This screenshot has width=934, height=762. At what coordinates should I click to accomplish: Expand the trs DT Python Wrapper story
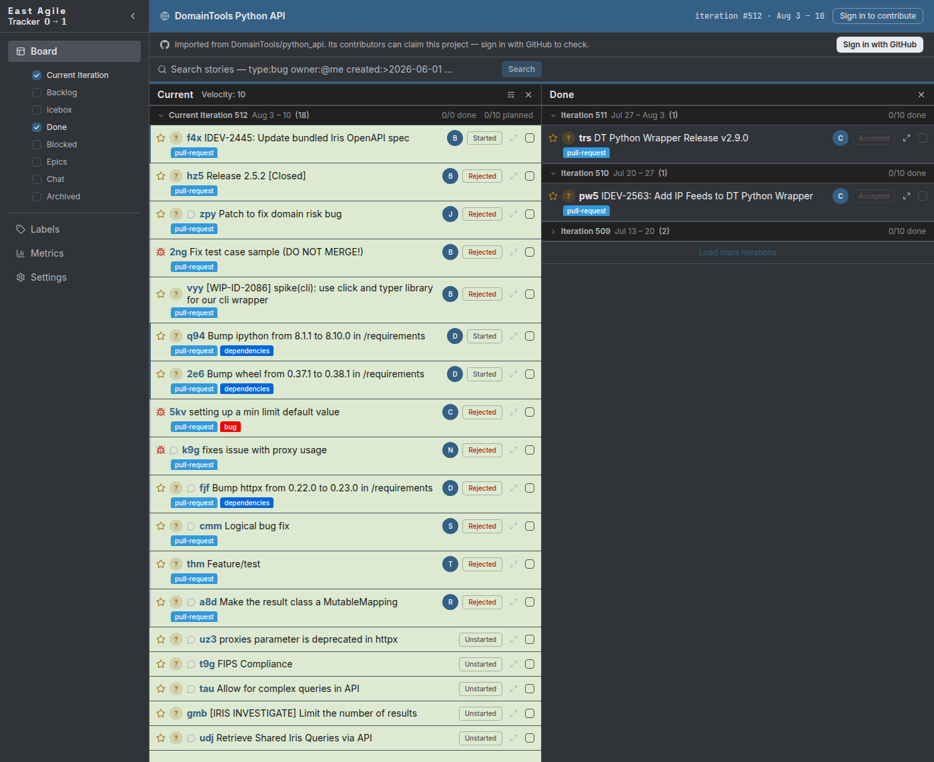click(x=907, y=138)
